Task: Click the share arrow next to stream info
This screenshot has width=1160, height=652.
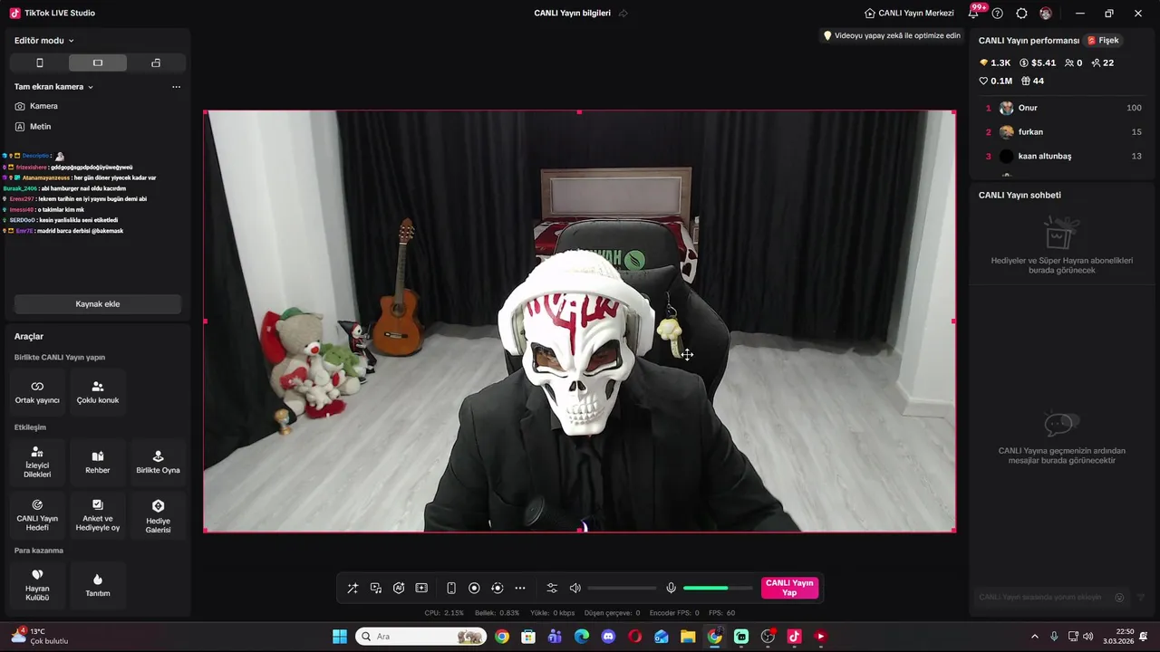Action: tap(623, 14)
